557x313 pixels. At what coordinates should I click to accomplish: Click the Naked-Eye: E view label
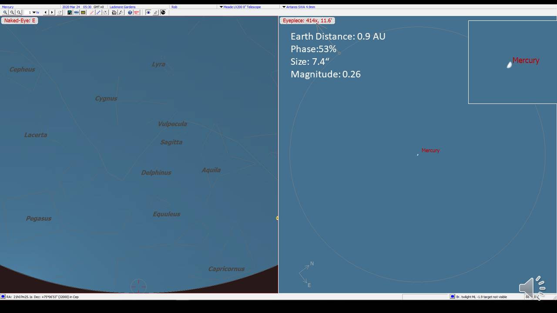(20, 20)
